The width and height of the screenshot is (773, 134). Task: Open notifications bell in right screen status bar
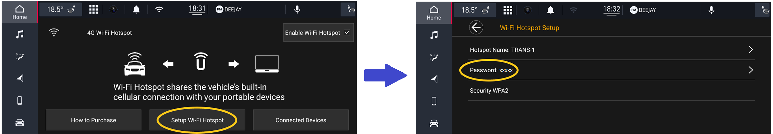(x=550, y=10)
